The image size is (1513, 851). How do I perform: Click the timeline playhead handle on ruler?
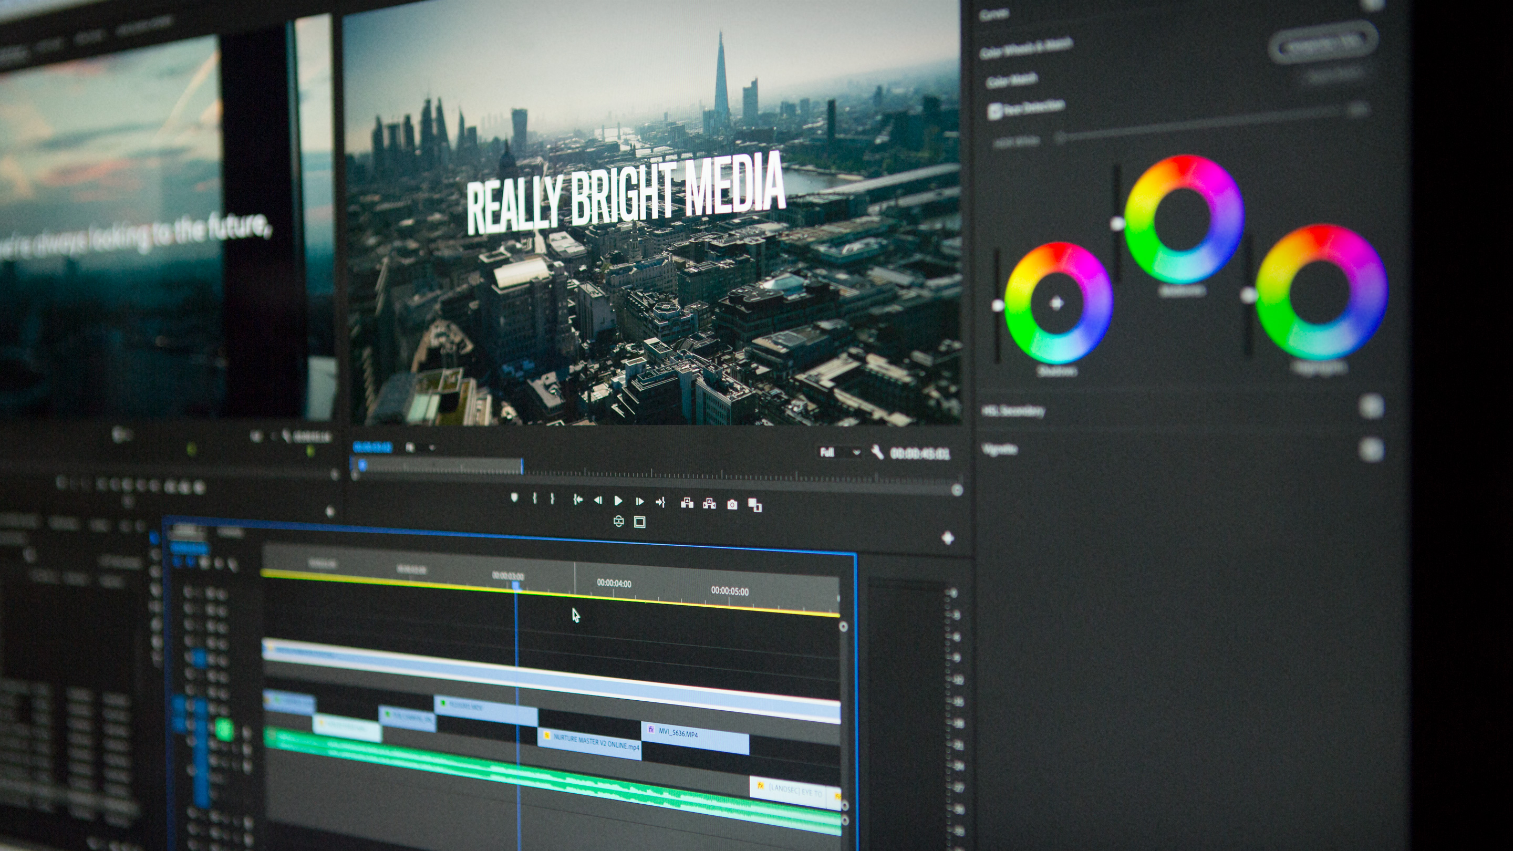click(516, 585)
